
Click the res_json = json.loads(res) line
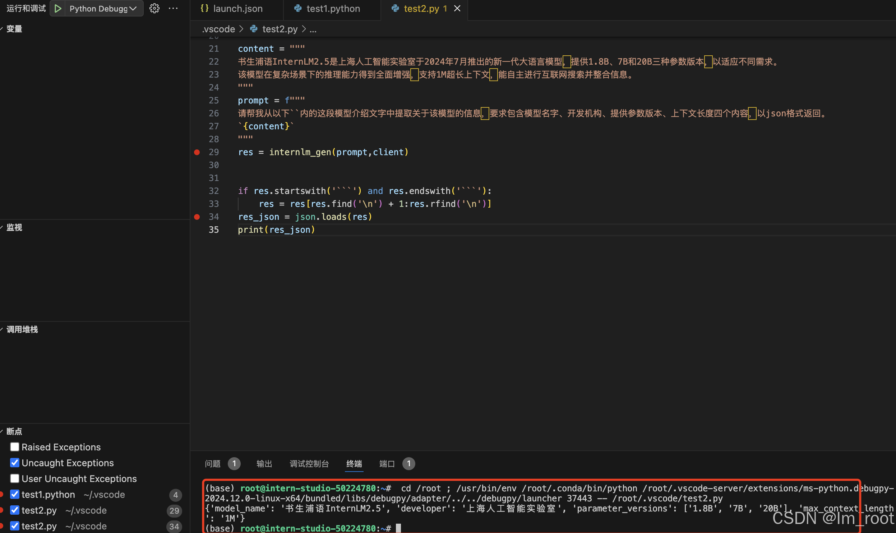coord(305,217)
